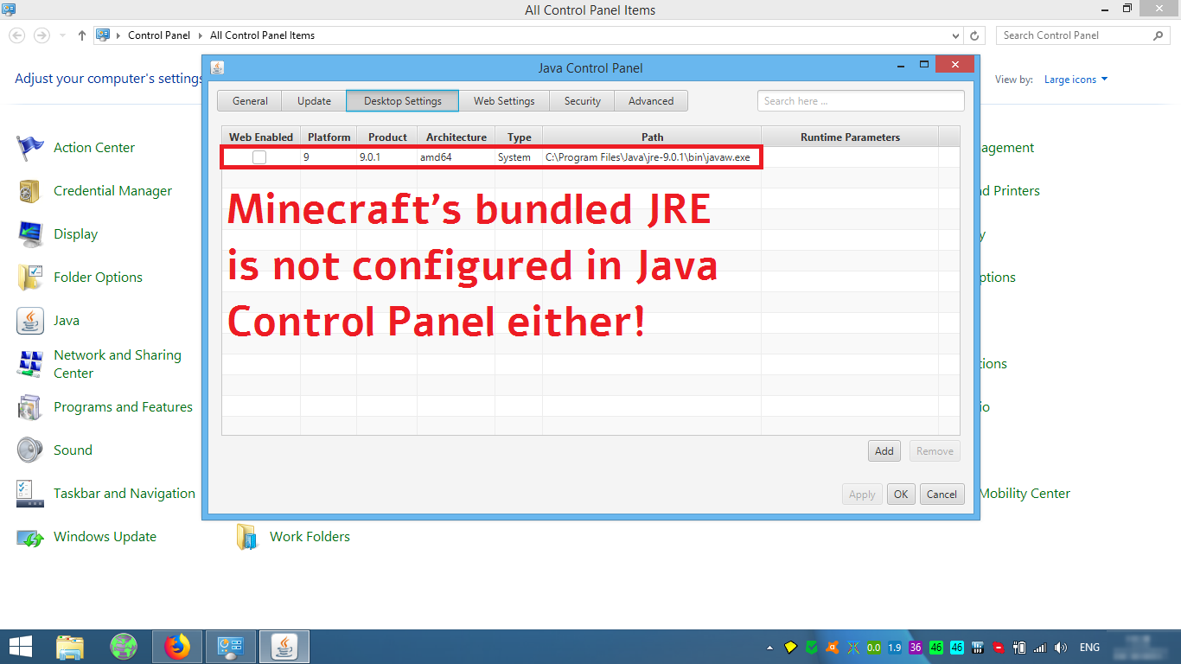Click the amd64 architecture cell
1181x664 pixels.
pos(456,157)
